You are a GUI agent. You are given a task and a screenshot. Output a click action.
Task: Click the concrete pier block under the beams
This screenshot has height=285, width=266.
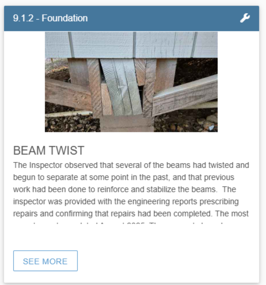127,124
